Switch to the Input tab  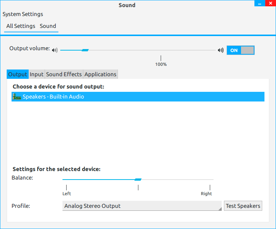point(37,74)
